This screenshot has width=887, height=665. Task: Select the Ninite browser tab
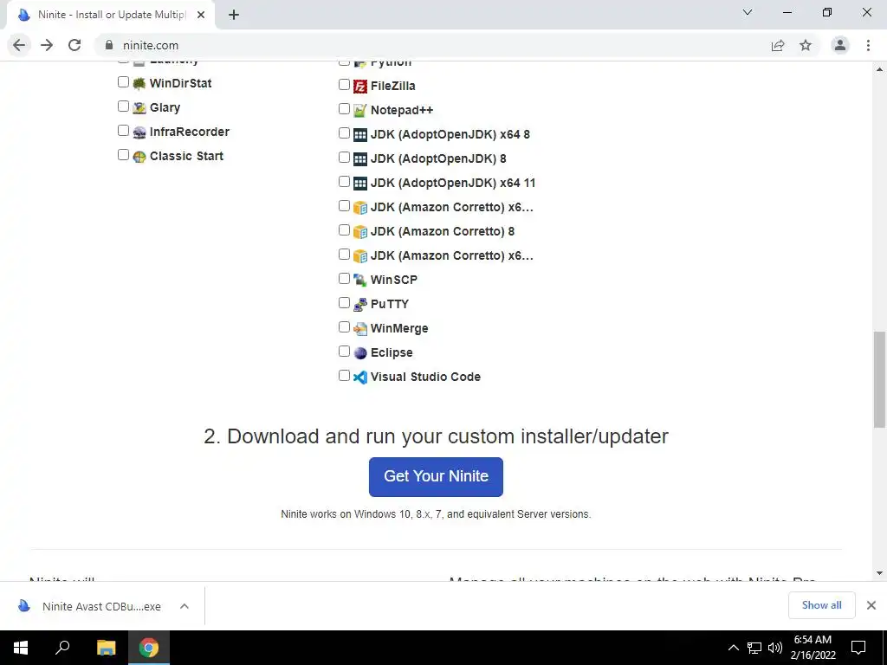click(x=110, y=16)
